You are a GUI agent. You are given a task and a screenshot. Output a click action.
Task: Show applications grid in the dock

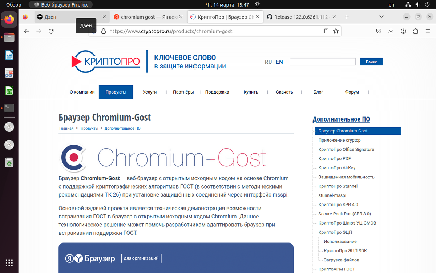click(9, 262)
